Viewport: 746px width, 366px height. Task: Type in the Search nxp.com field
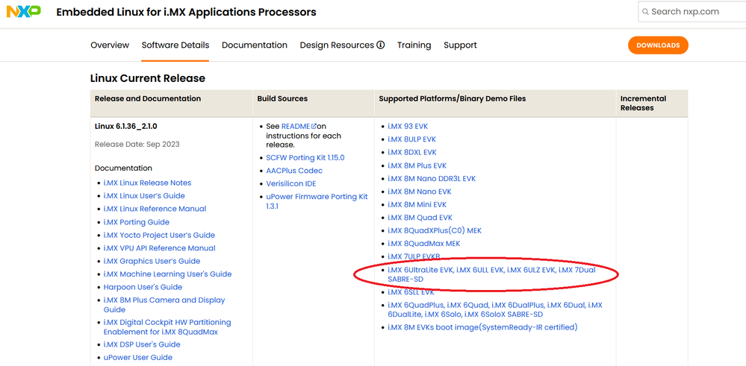[x=694, y=11]
